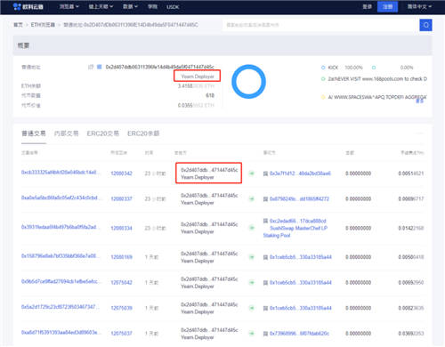The width and height of the screenshot is (445, 347).
Task: Click the OKLink logo in the header
Action: pos(28,6)
